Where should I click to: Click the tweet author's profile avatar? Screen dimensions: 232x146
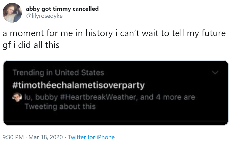tap(12, 13)
